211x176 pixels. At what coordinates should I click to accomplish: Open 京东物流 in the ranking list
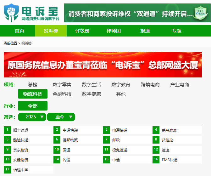[x=21, y=150]
